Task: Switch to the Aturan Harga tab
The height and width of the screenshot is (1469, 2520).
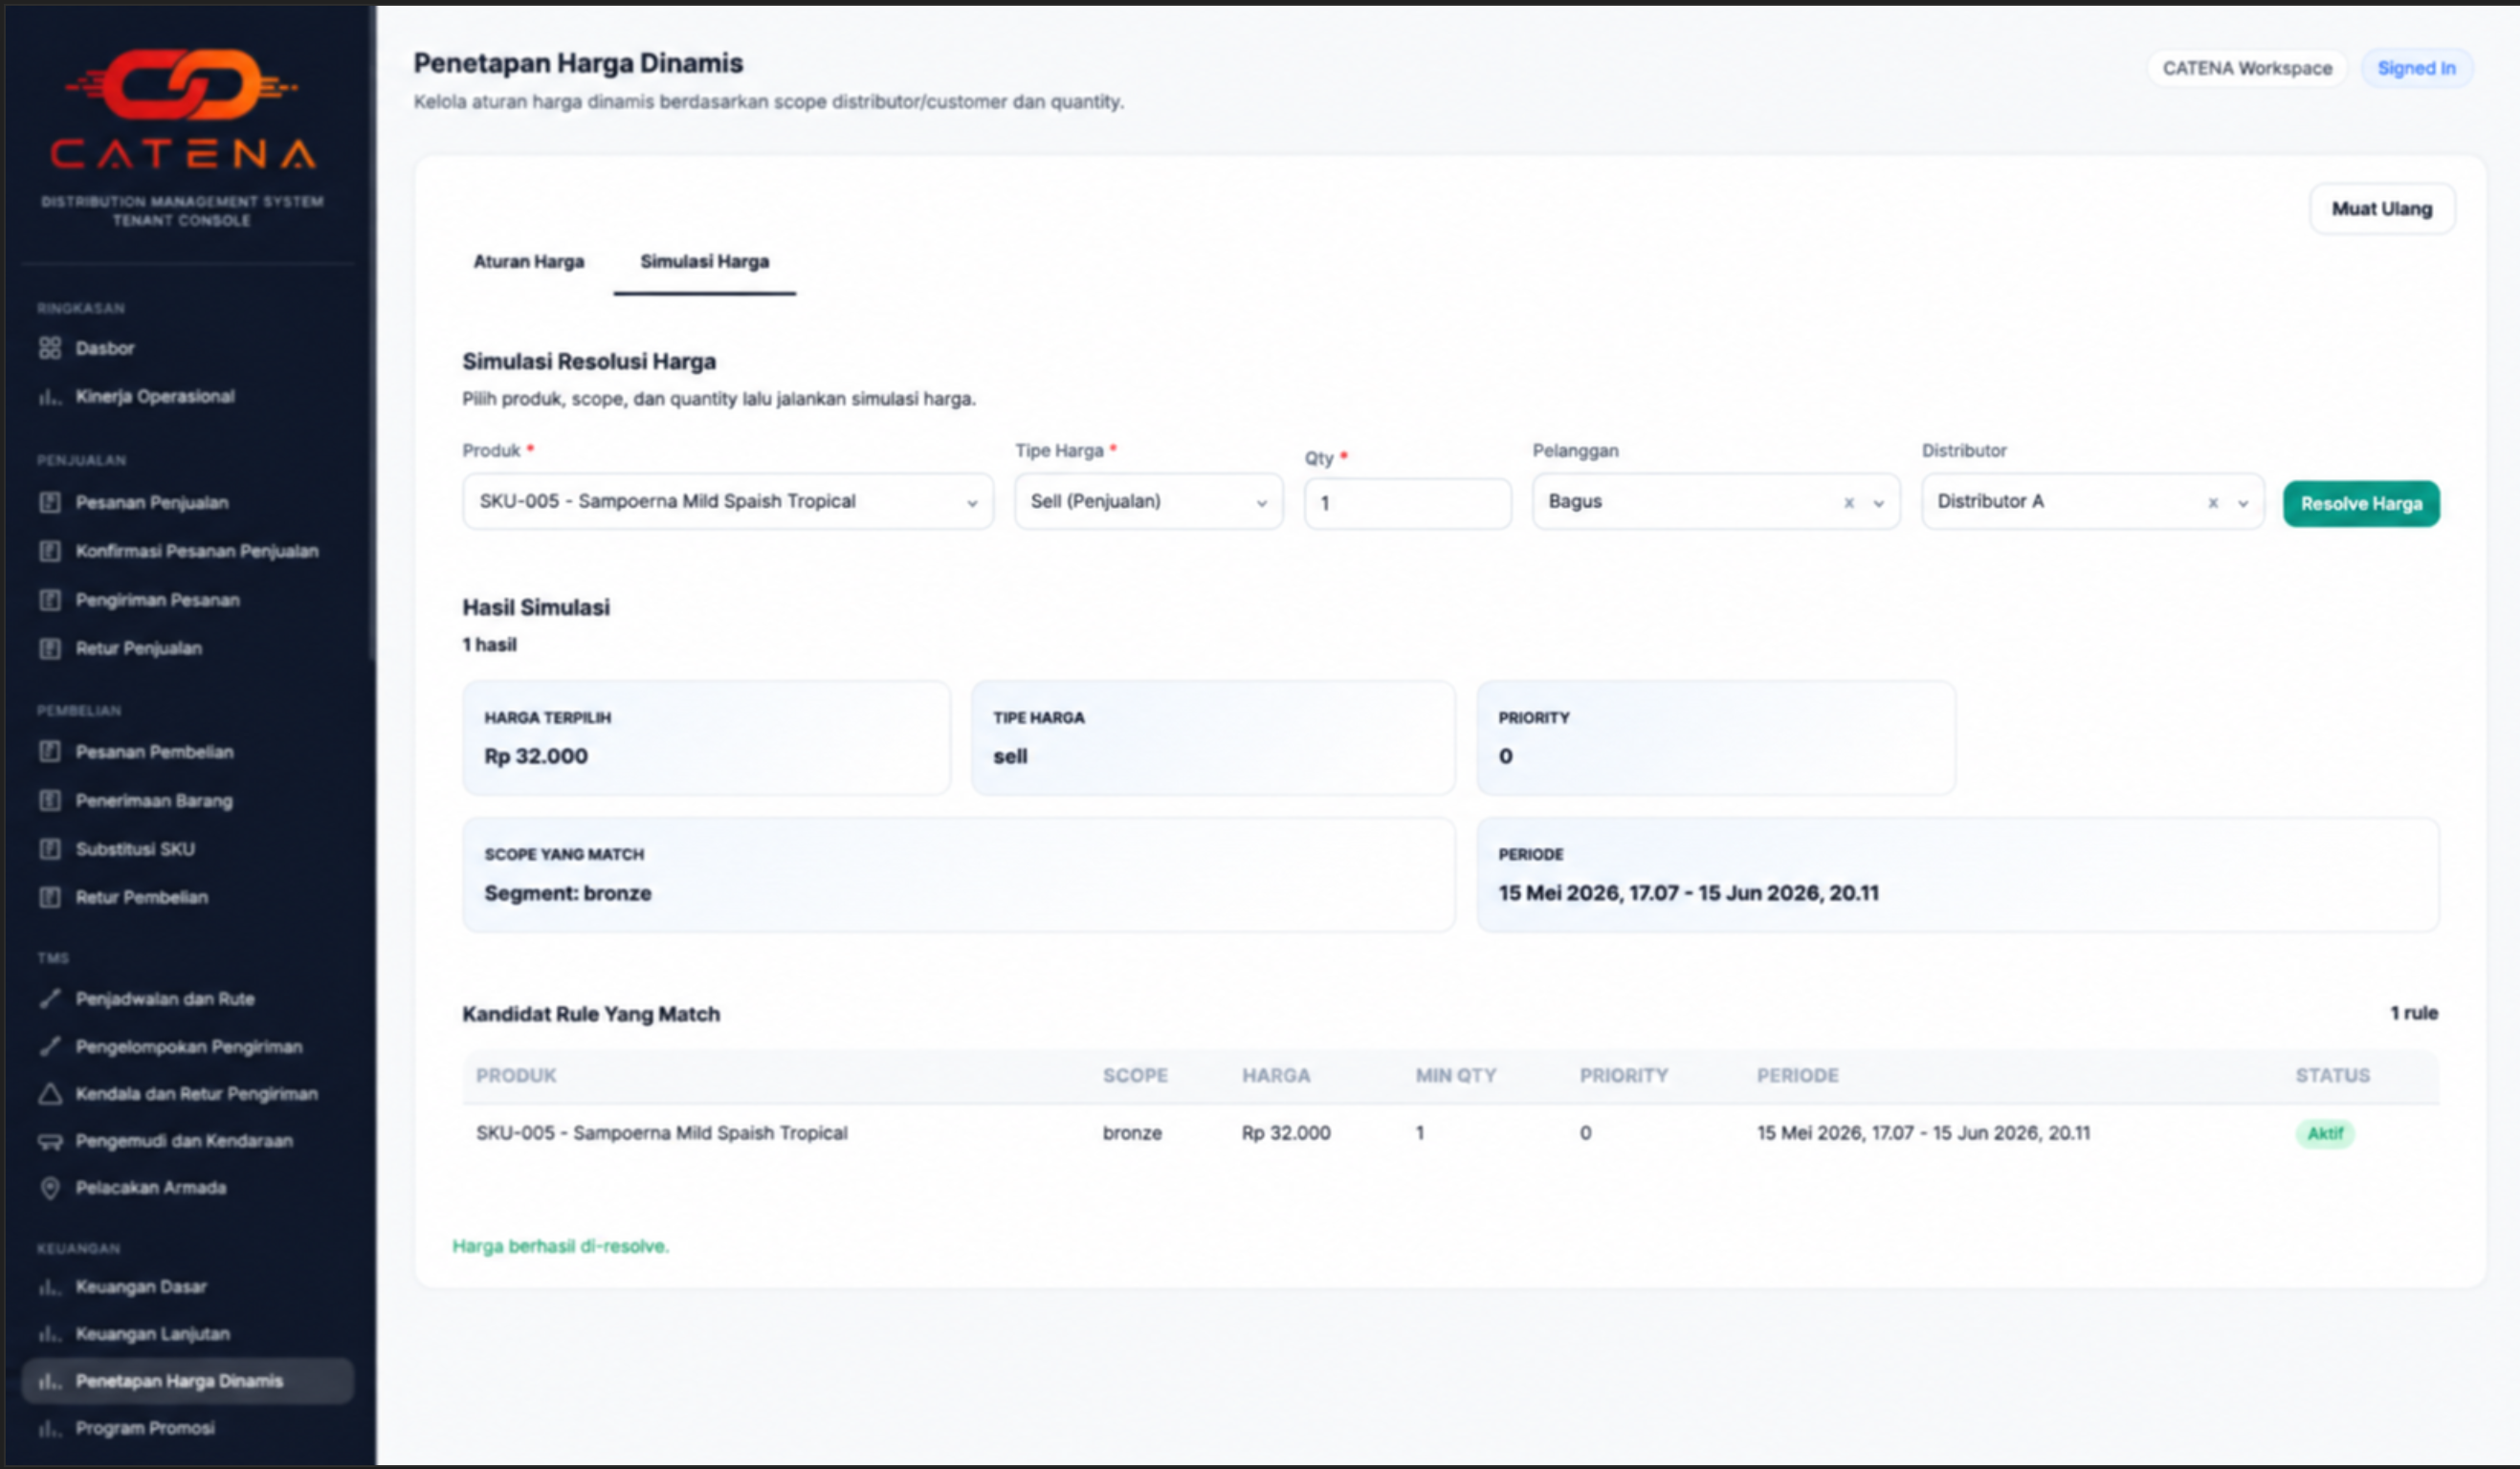Action: 529,262
